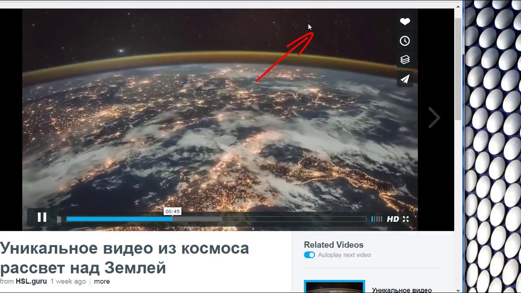Add video to Watch Later clock icon
521x293 pixels.
(405, 41)
